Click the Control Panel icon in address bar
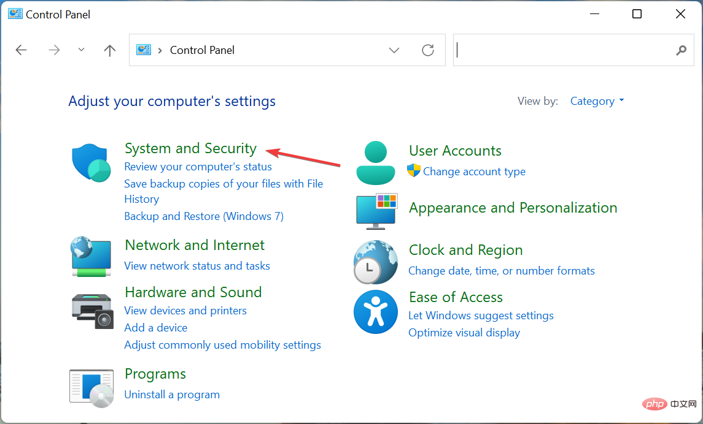Screen dimensions: 703x424 point(144,50)
